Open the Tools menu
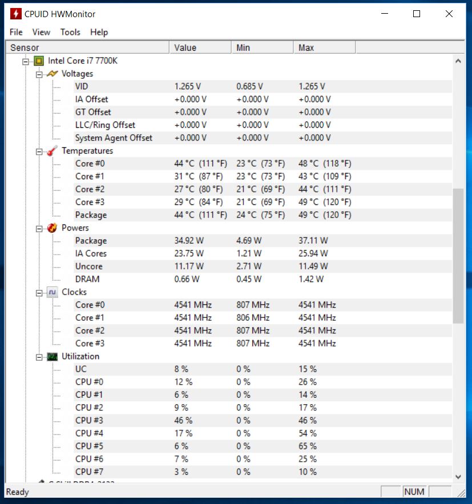 pos(70,32)
